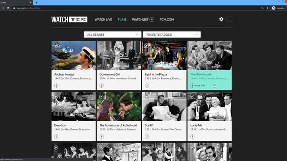287x161 pixels.
Task: Play Lucky Me via its play icon
Action: tap(192, 97)
